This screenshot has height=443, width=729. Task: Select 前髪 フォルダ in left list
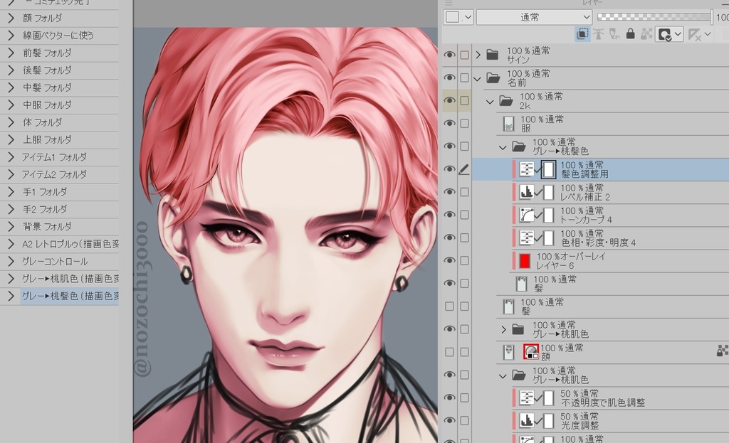tap(48, 53)
